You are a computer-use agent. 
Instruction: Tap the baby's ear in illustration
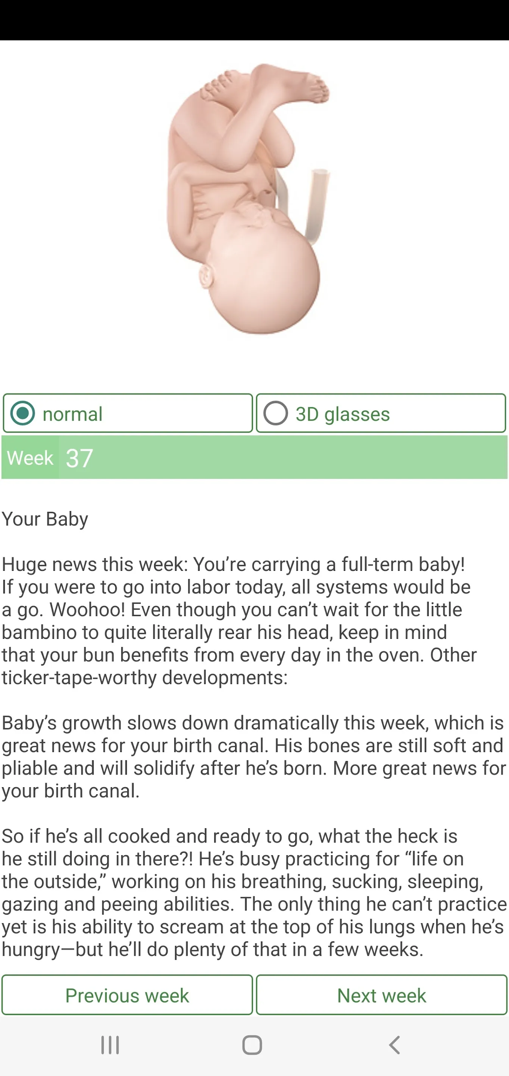click(x=206, y=275)
